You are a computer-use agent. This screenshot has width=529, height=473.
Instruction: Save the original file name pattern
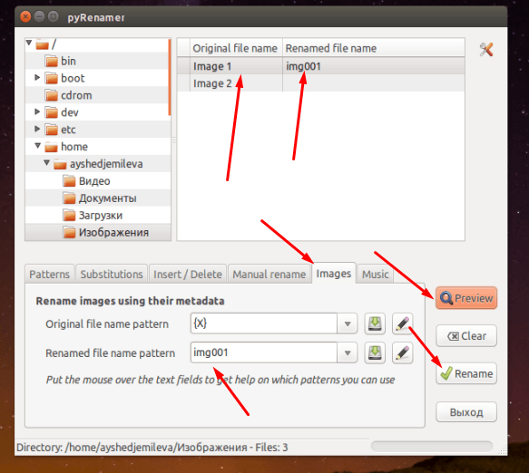click(375, 323)
